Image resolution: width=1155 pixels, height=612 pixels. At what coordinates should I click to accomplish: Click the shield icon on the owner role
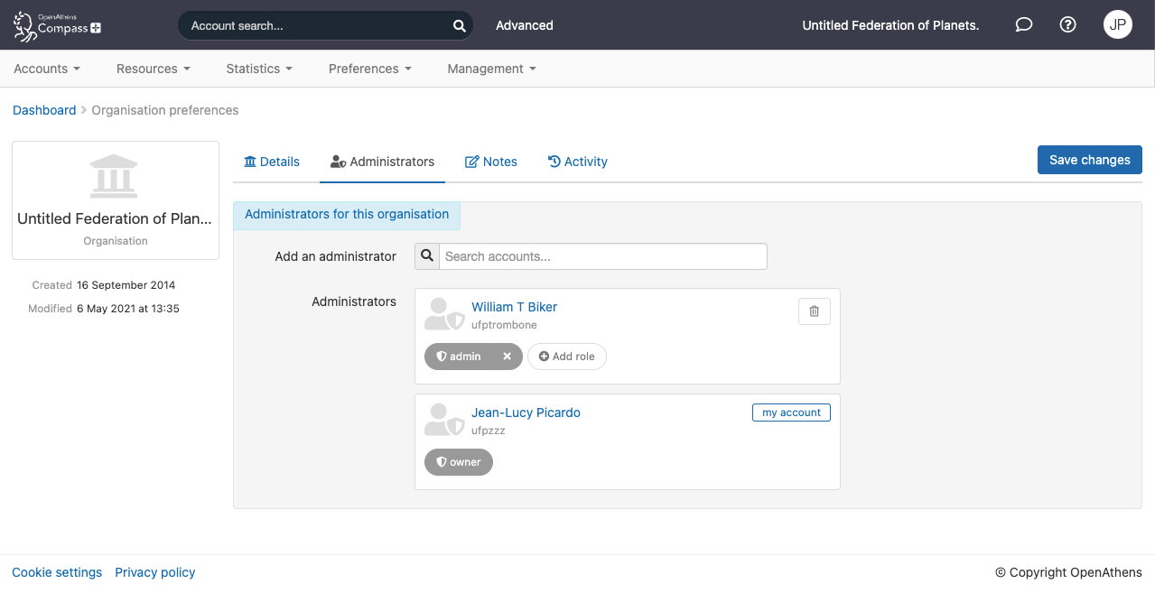[x=442, y=462]
